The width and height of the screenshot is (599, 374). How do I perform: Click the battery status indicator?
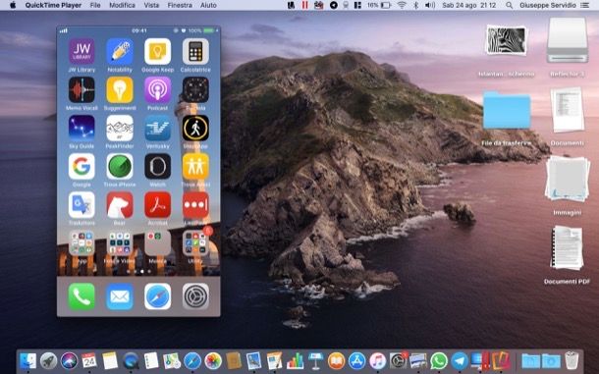click(379, 5)
